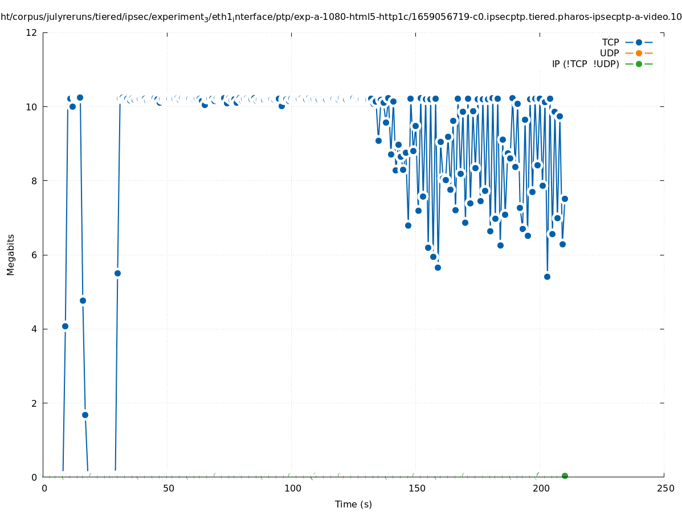
Task: Select the green data point near 210 seconds
Action: pos(565,476)
